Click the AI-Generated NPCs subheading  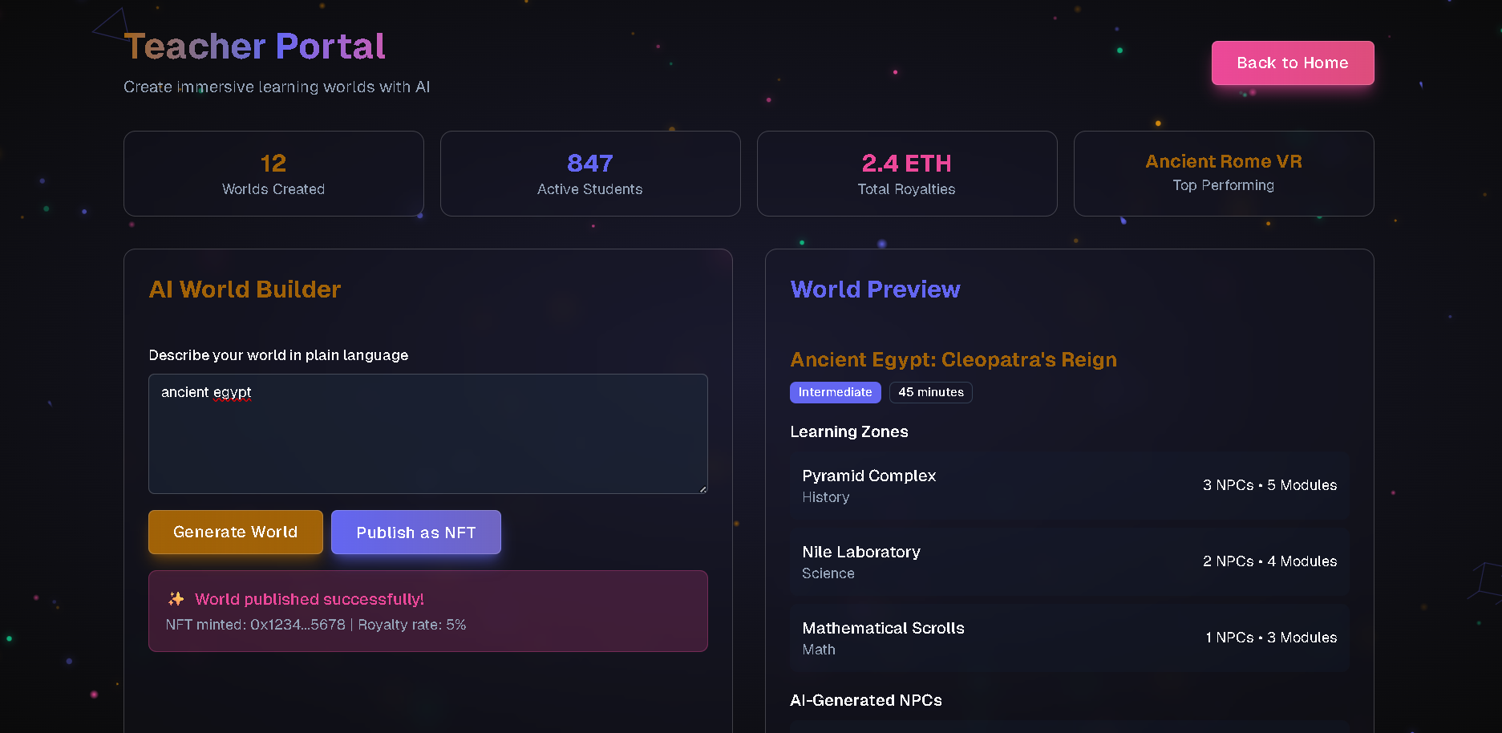tap(866, 700)
